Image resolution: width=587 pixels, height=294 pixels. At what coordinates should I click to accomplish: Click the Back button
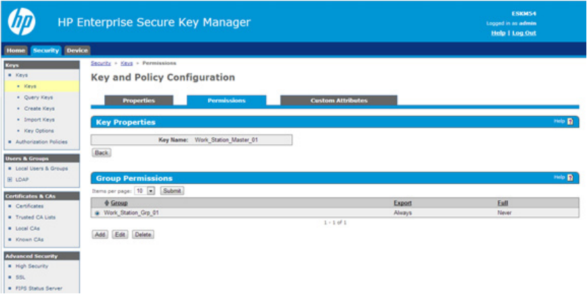click(x=102, y=153)
